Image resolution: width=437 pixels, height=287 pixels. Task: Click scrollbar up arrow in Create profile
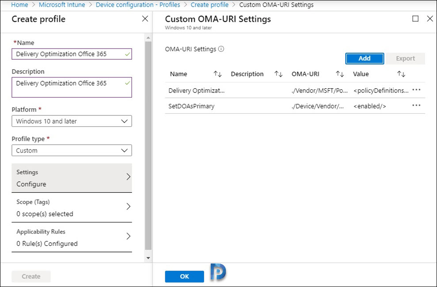tap(148, 38)
